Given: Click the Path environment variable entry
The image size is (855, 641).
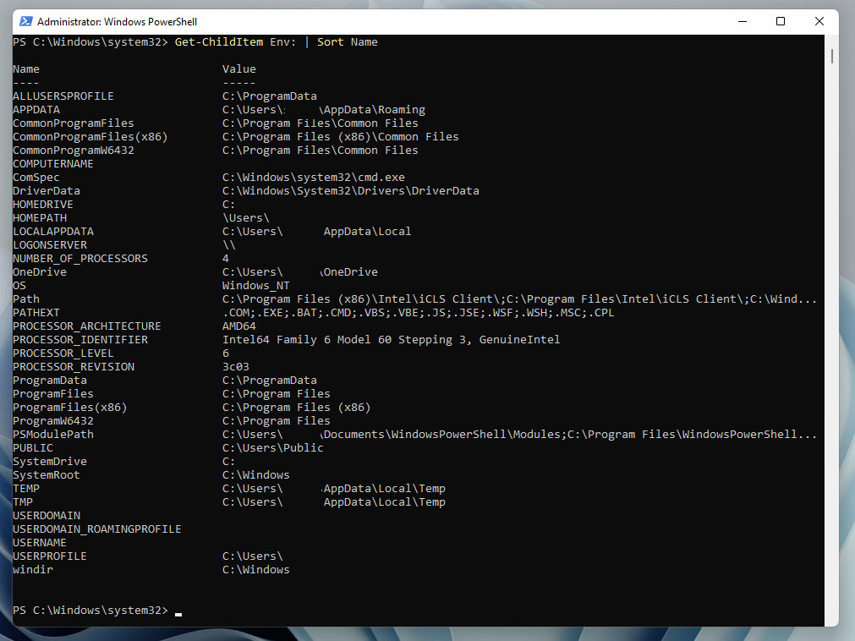Looking at the screenshot, I should point(26,299).
